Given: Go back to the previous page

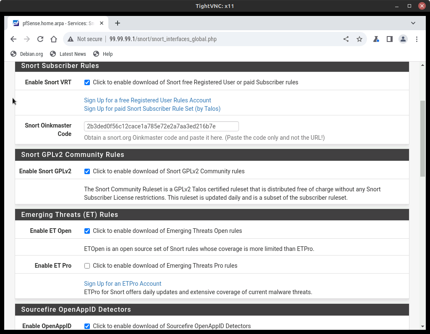Looking at the screenshot, I should 13,39.
